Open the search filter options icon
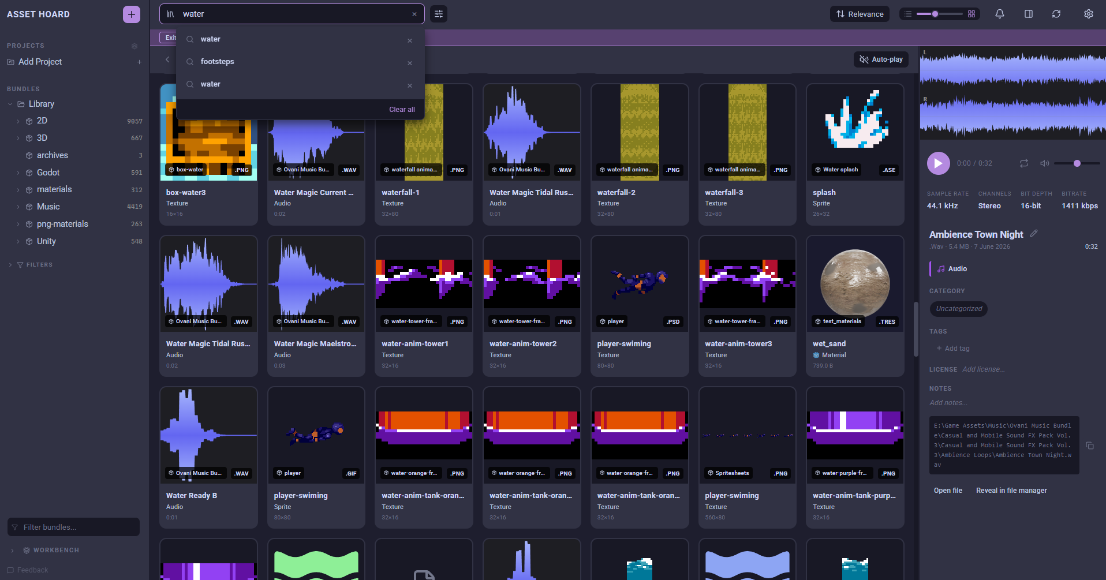The width and height of the screenshot is (1106, 580). [439, 14]
